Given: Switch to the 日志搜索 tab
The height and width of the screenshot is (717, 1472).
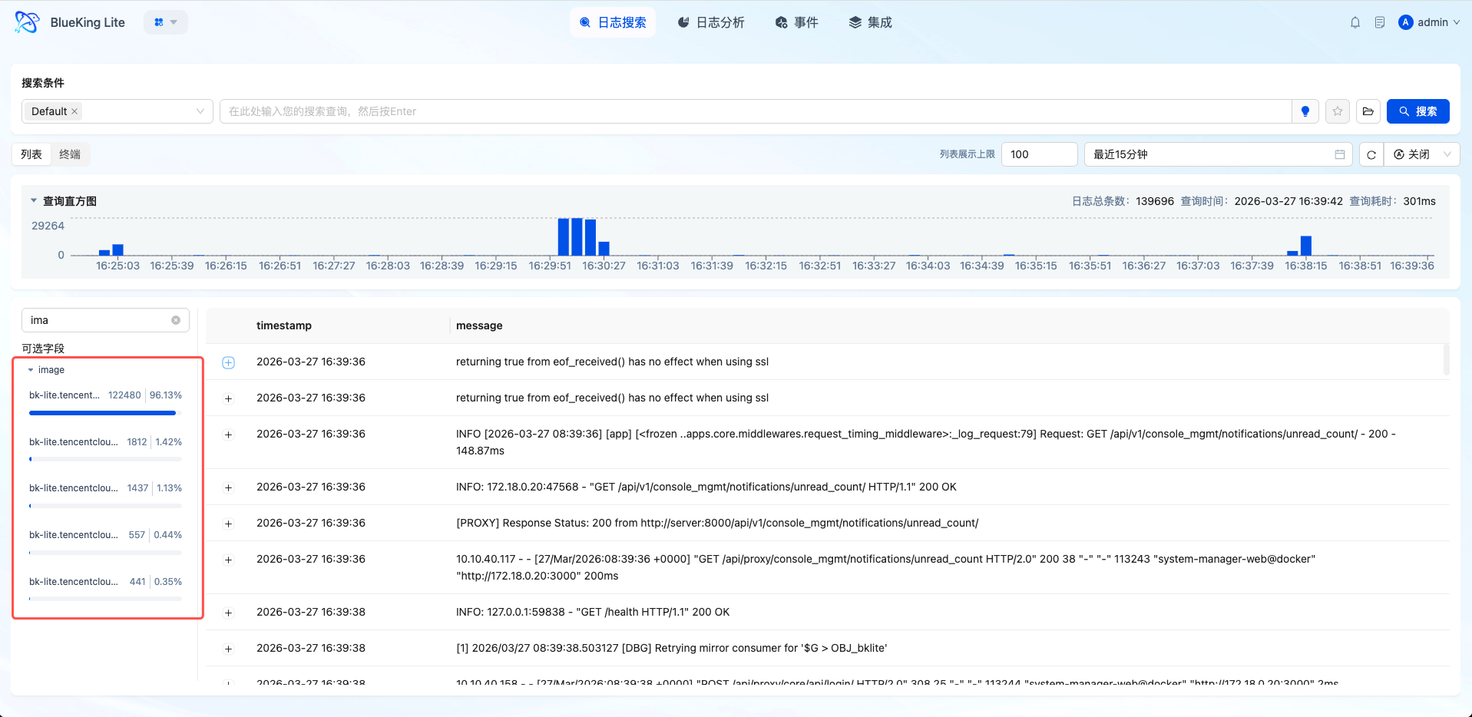Looking at the screenshot, I should pyautogui.click(x=613, y=22).
